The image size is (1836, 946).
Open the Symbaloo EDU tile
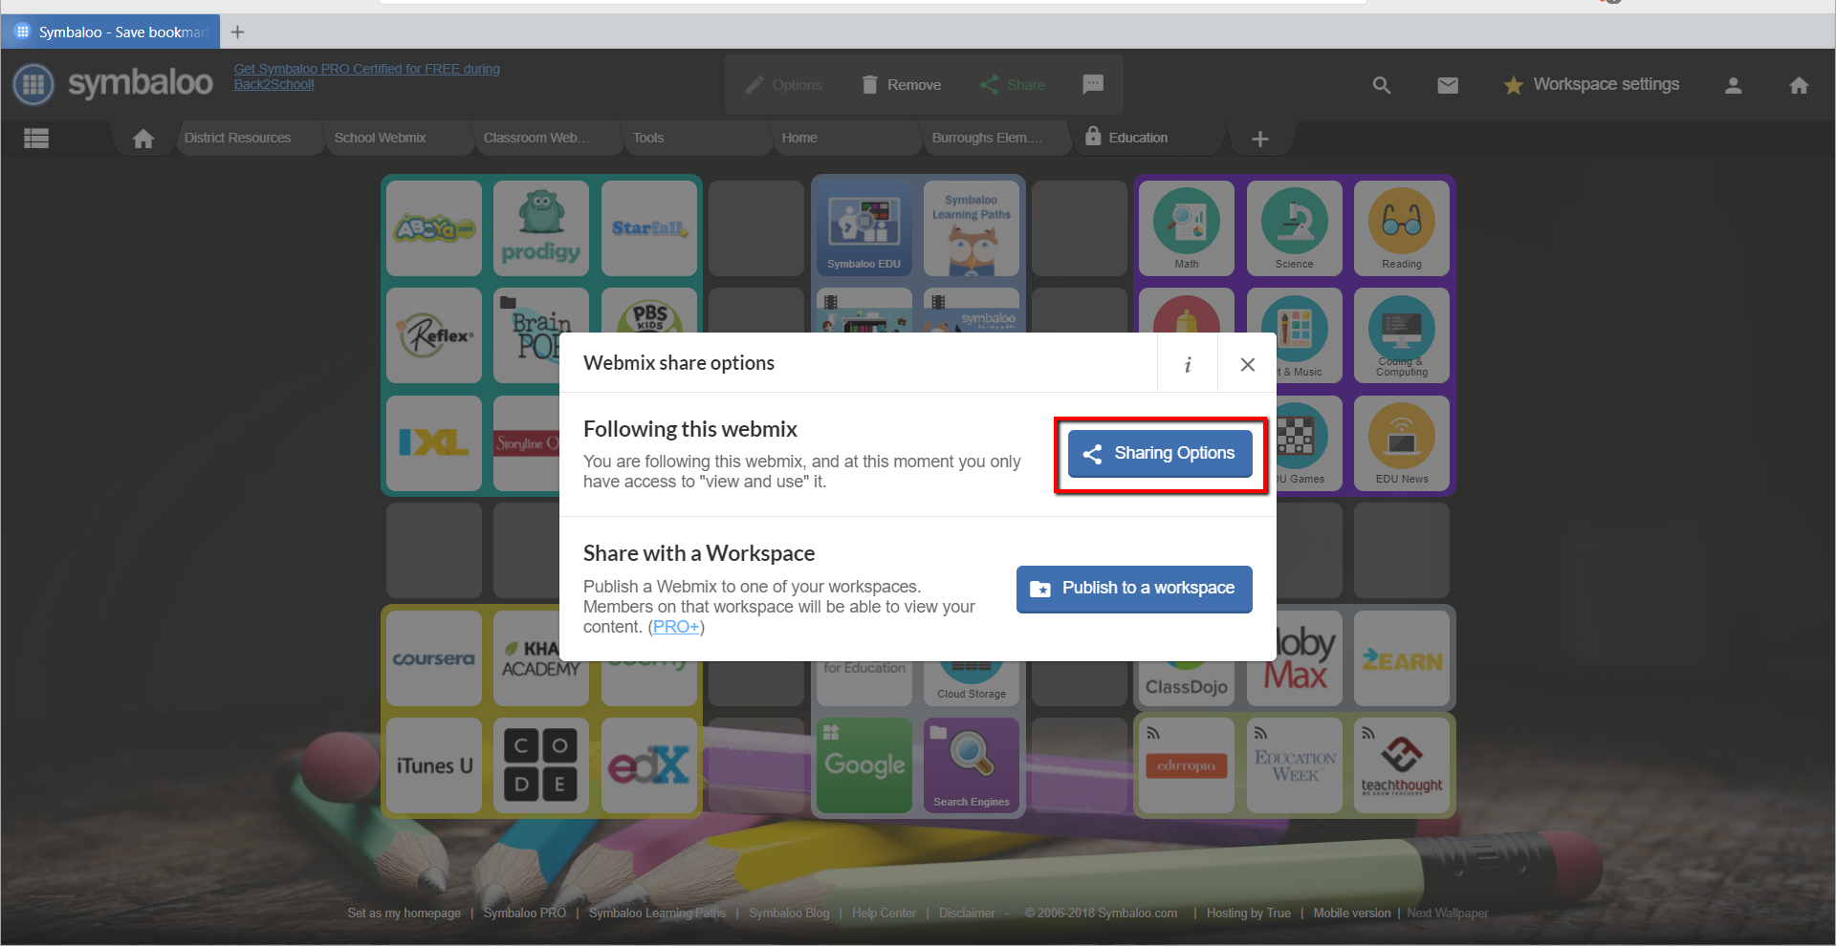[863, 228]
